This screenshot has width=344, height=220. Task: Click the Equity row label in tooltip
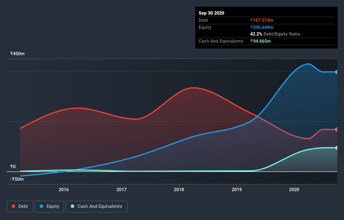(205, 27)
